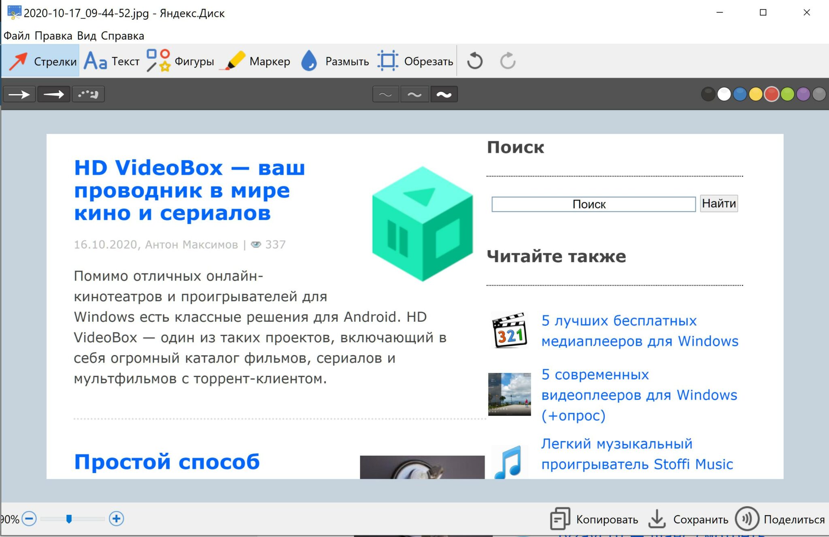Redo the reverted edit

(508, 61)
